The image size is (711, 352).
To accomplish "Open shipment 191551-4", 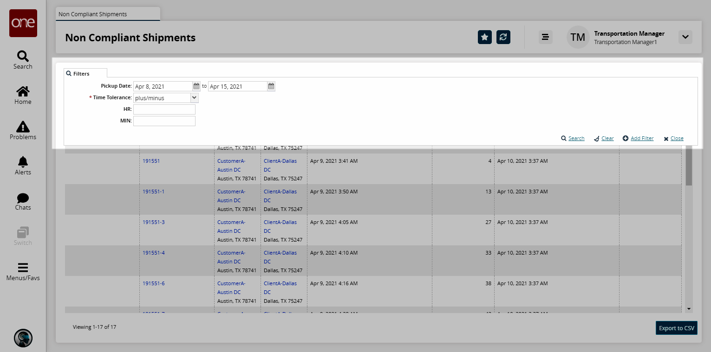I will [x=153, y=253].
